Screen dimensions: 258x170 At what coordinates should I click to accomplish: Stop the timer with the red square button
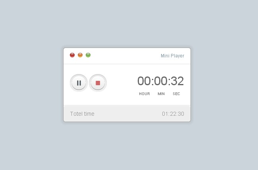[98, 83]
